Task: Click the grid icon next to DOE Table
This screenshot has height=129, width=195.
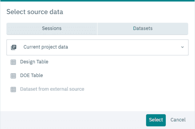Action: pos(13,76)
